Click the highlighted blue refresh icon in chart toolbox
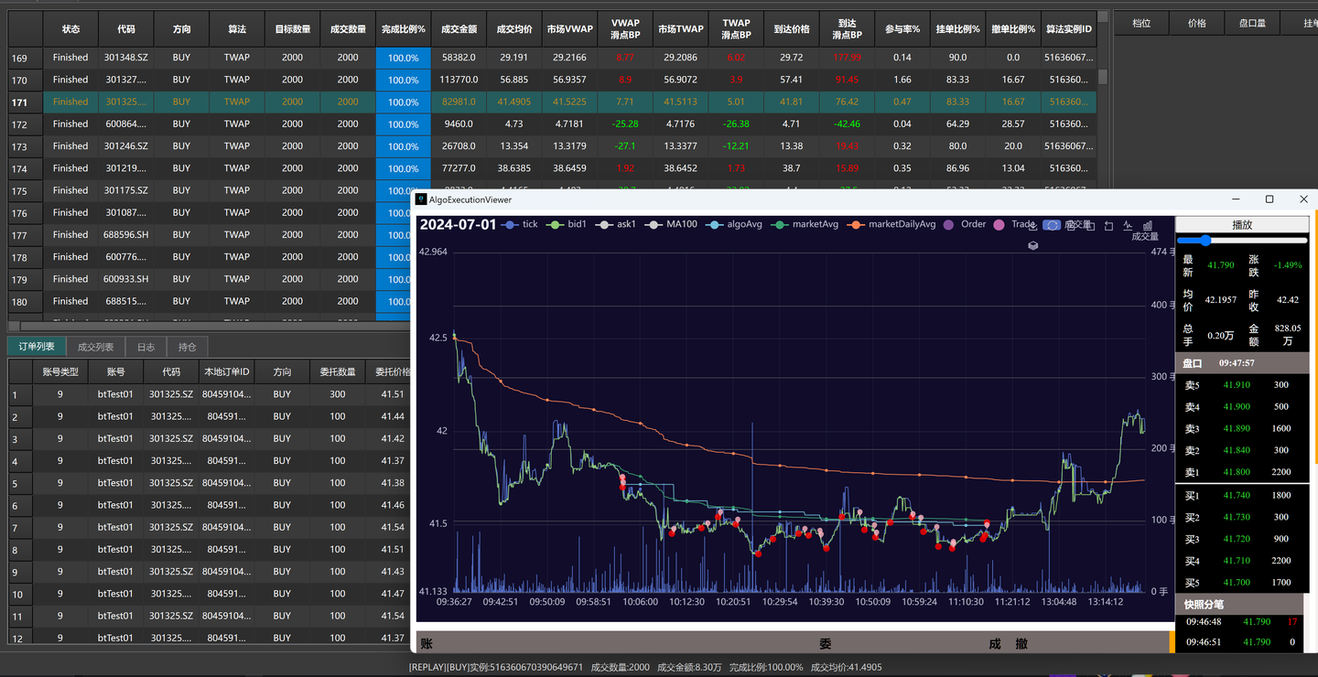Screen dimensions: 1318x677 (x=1052, y=225)
